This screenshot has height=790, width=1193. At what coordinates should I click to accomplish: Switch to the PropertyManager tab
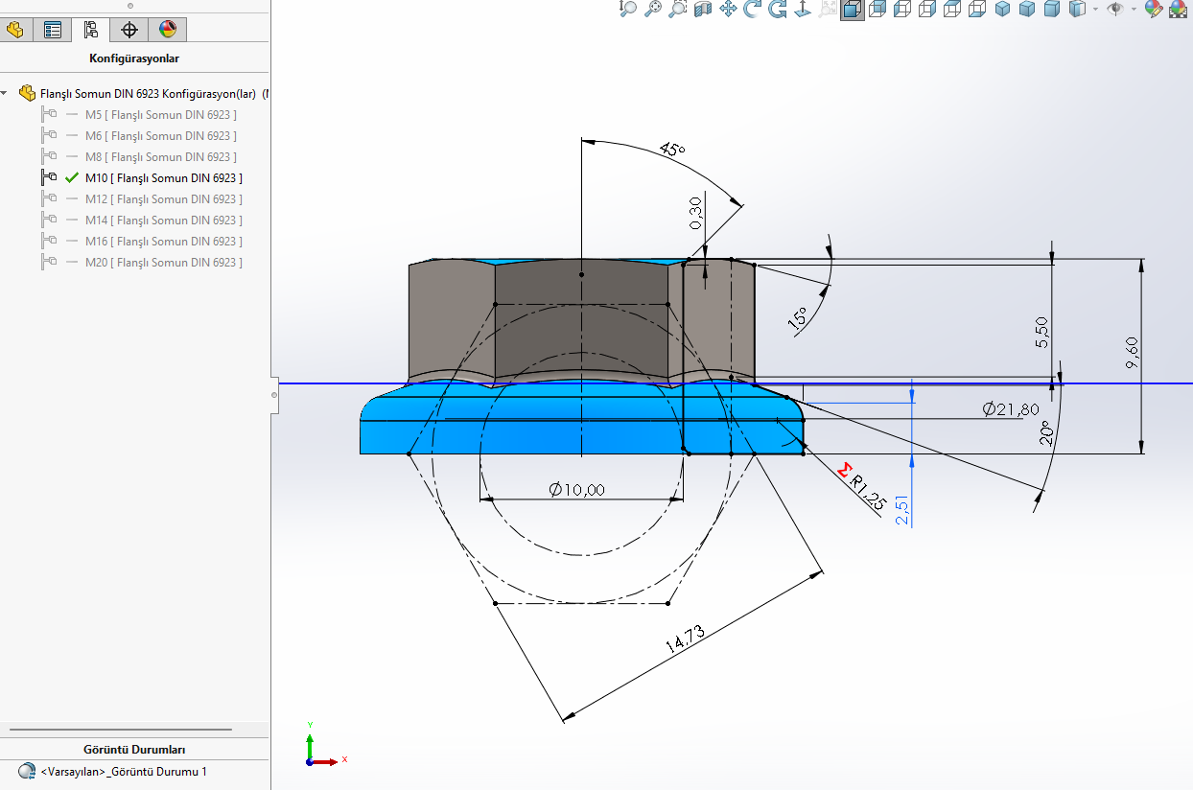coord(53,30)
